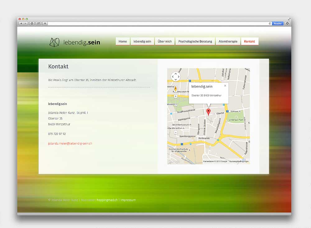311x228 pixels.
Task: Zoom out the map with minus button
Action: pyautogui.click(x=175, y=133)
